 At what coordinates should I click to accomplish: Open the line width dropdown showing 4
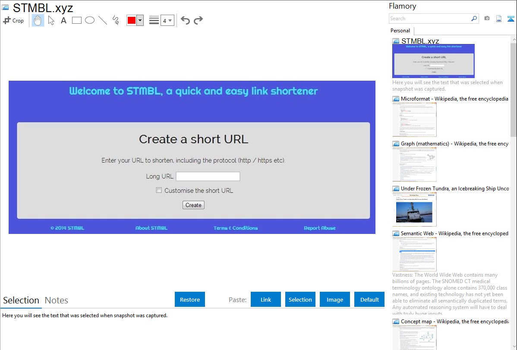[167, 21]
